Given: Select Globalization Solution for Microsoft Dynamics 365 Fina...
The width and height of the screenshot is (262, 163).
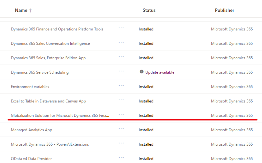Looking at the screenshot, I should coord(60,115).
